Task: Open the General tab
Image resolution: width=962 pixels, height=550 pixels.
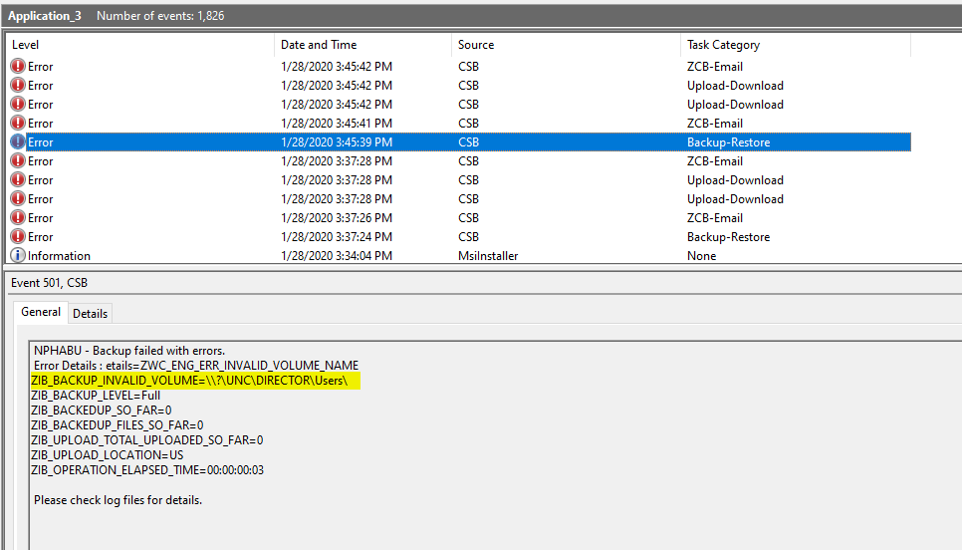Action: tap(41, 312)
